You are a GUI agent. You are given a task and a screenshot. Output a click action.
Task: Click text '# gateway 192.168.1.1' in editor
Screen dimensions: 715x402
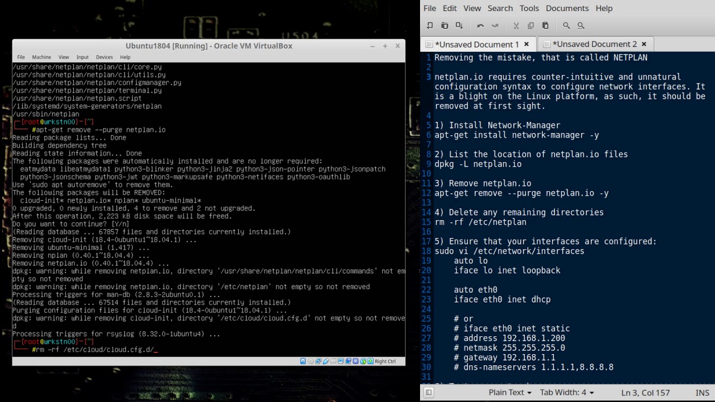(504, 357)
